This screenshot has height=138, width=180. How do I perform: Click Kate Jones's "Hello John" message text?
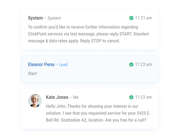pos(98,113)
